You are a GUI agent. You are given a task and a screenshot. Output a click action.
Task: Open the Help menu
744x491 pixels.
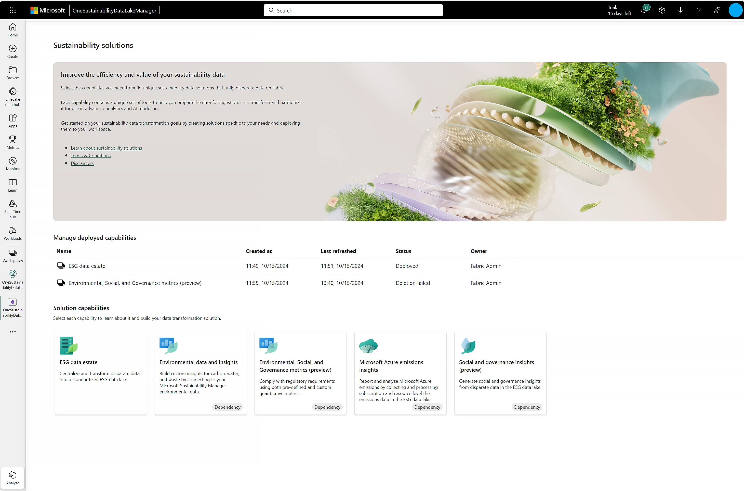pos(699,10)
